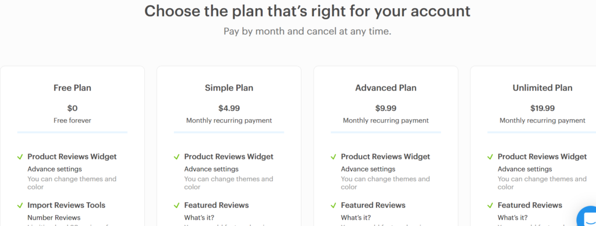Select the Simple Plan heading

tap(229, 88)
